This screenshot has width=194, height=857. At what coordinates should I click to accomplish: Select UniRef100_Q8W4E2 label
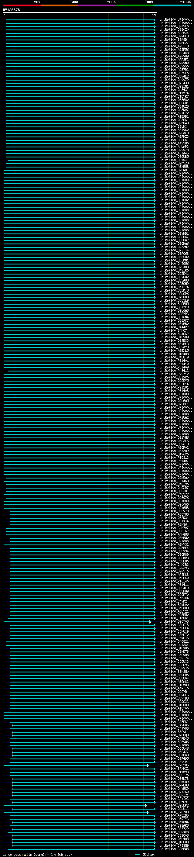point(174,76)
